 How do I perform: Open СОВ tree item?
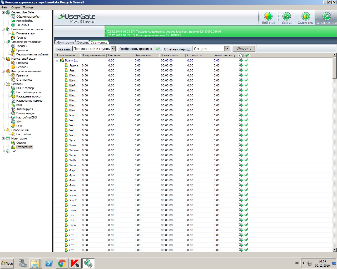click(19, 126)
